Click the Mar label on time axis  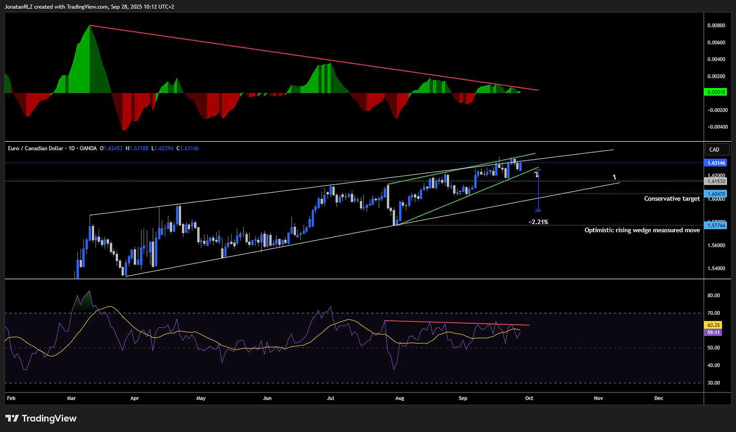pos(71,398)
